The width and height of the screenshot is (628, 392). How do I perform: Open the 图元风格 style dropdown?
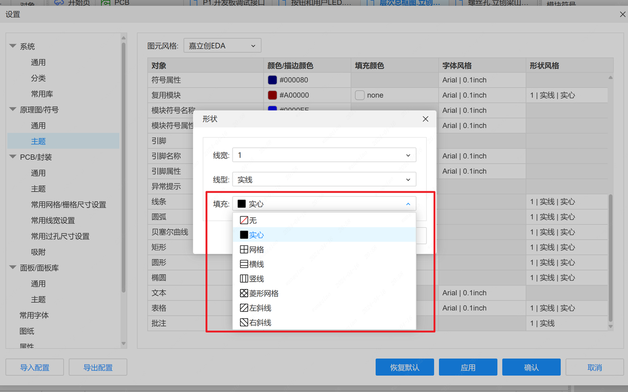tap(222, 46)
